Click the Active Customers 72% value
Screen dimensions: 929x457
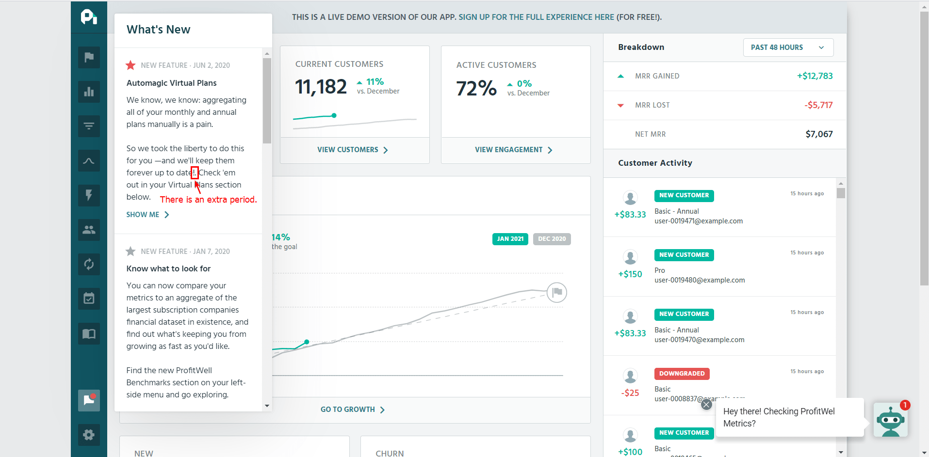[476, 89]
